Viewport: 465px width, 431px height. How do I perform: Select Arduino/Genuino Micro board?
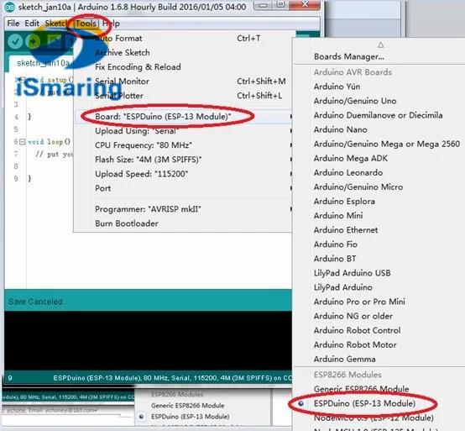[x=358, y=187]
